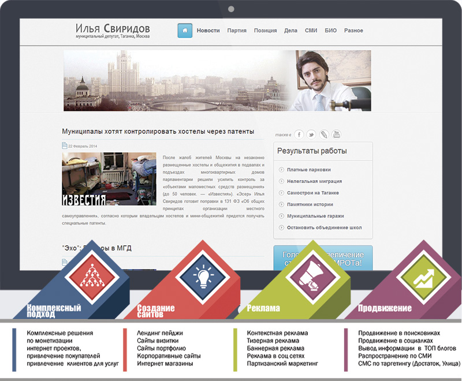Viewport: 462px width, 381px height.
Task: Click the Вывод информации в ТОП блогов text
Action: (x=407, y=348)
